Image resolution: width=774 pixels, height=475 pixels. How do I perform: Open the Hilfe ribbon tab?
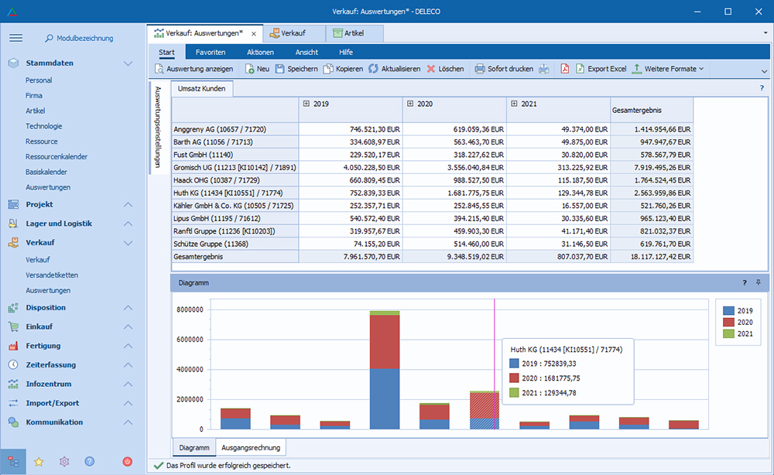[x=345, y=53]
